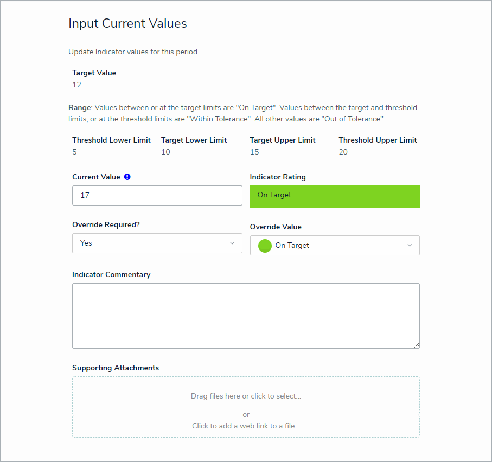The image size is (492, 462).
Task: Click the Threshold Upper Limit value 20
Action: click(343, 152)
